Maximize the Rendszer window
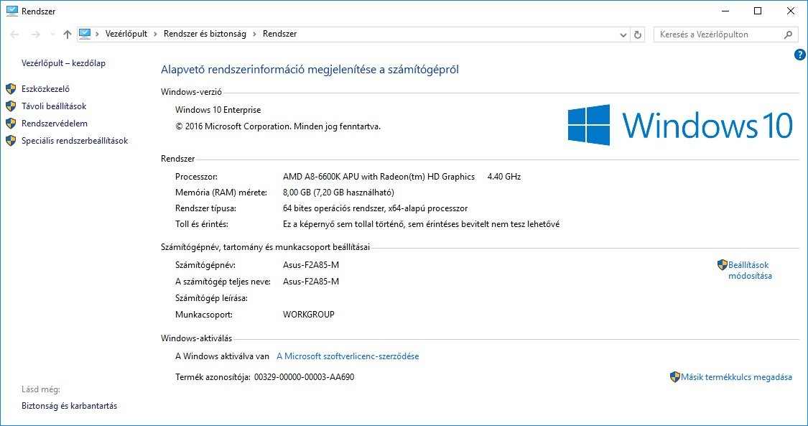Screen dimensions: 808x426 (x=758, y=11)
